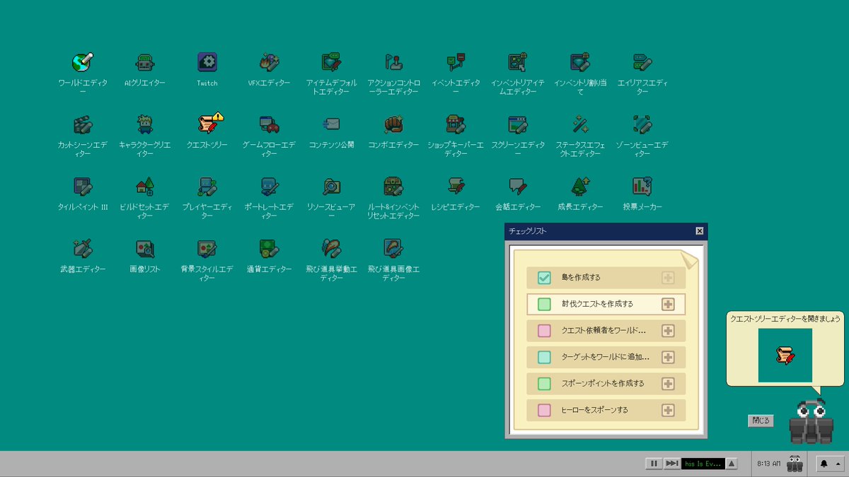
Task: Open the レシピエディター icon
Action: (456, 187)
